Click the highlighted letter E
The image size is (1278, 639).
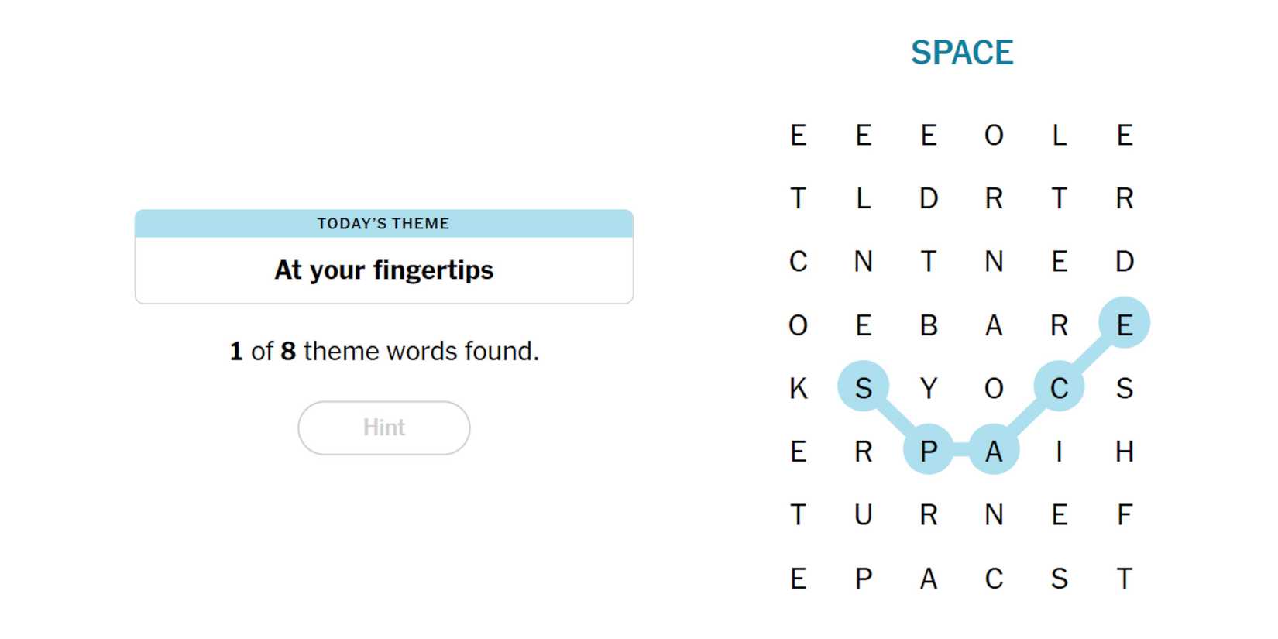pyautogui.click(x=1124, y=323)
